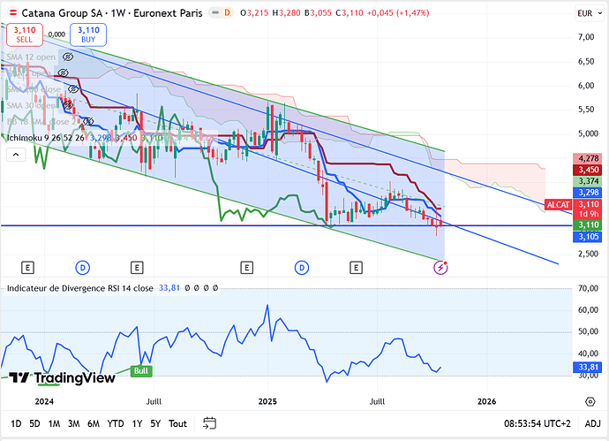Click the dividend D marker near 2025
This screenshot has height=441, width=609.
pyautogui.click(x=302, y=266)
